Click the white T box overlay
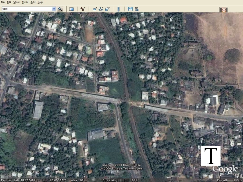The height and width of the screenshot is (182, 243). tap(211, 156)
